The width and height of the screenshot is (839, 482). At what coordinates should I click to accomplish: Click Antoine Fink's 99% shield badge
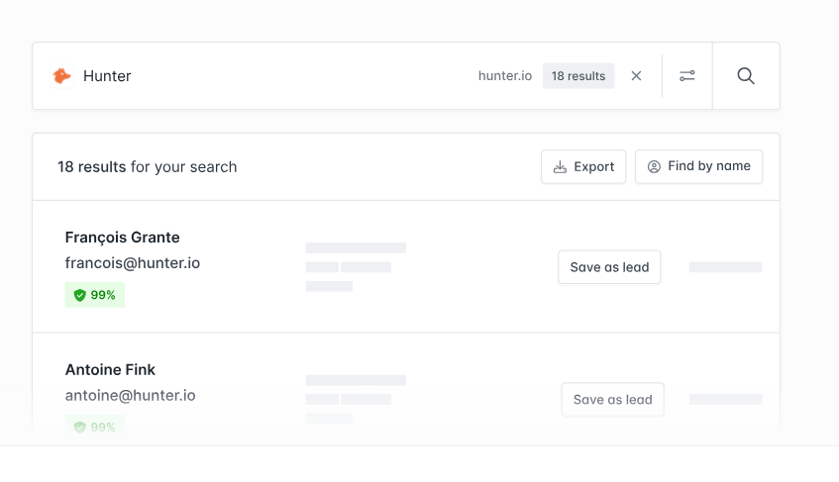pos(95,427)
